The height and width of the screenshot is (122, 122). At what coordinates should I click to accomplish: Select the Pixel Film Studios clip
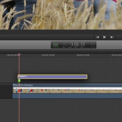(67, 91)
